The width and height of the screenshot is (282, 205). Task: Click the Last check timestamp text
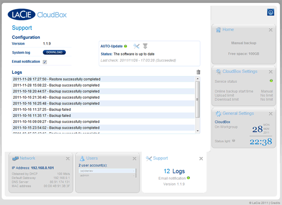point(138,61)
